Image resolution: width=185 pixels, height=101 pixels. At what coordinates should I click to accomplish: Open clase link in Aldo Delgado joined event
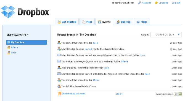click(106, 68)
